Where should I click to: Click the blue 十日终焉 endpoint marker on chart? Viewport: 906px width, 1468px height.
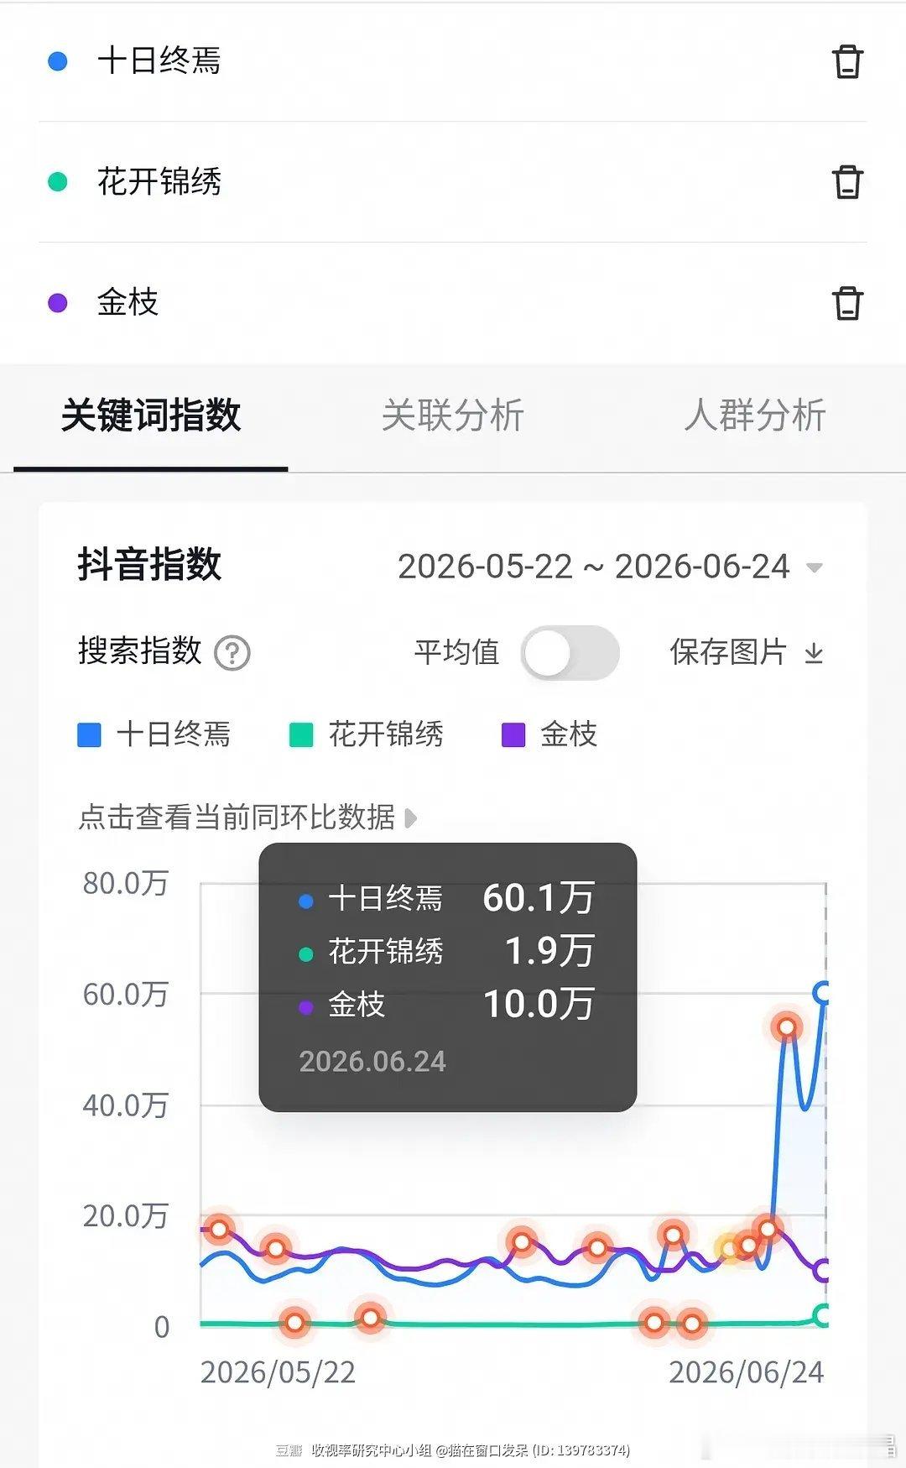click(x=822, y=992)
